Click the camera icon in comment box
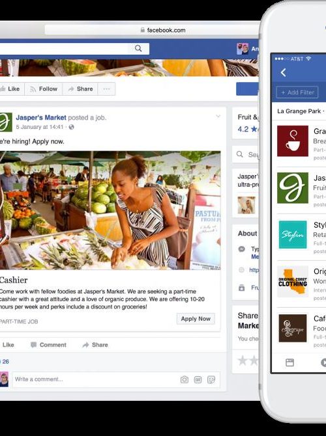This screenshot has height=436, width=326. 185,379
